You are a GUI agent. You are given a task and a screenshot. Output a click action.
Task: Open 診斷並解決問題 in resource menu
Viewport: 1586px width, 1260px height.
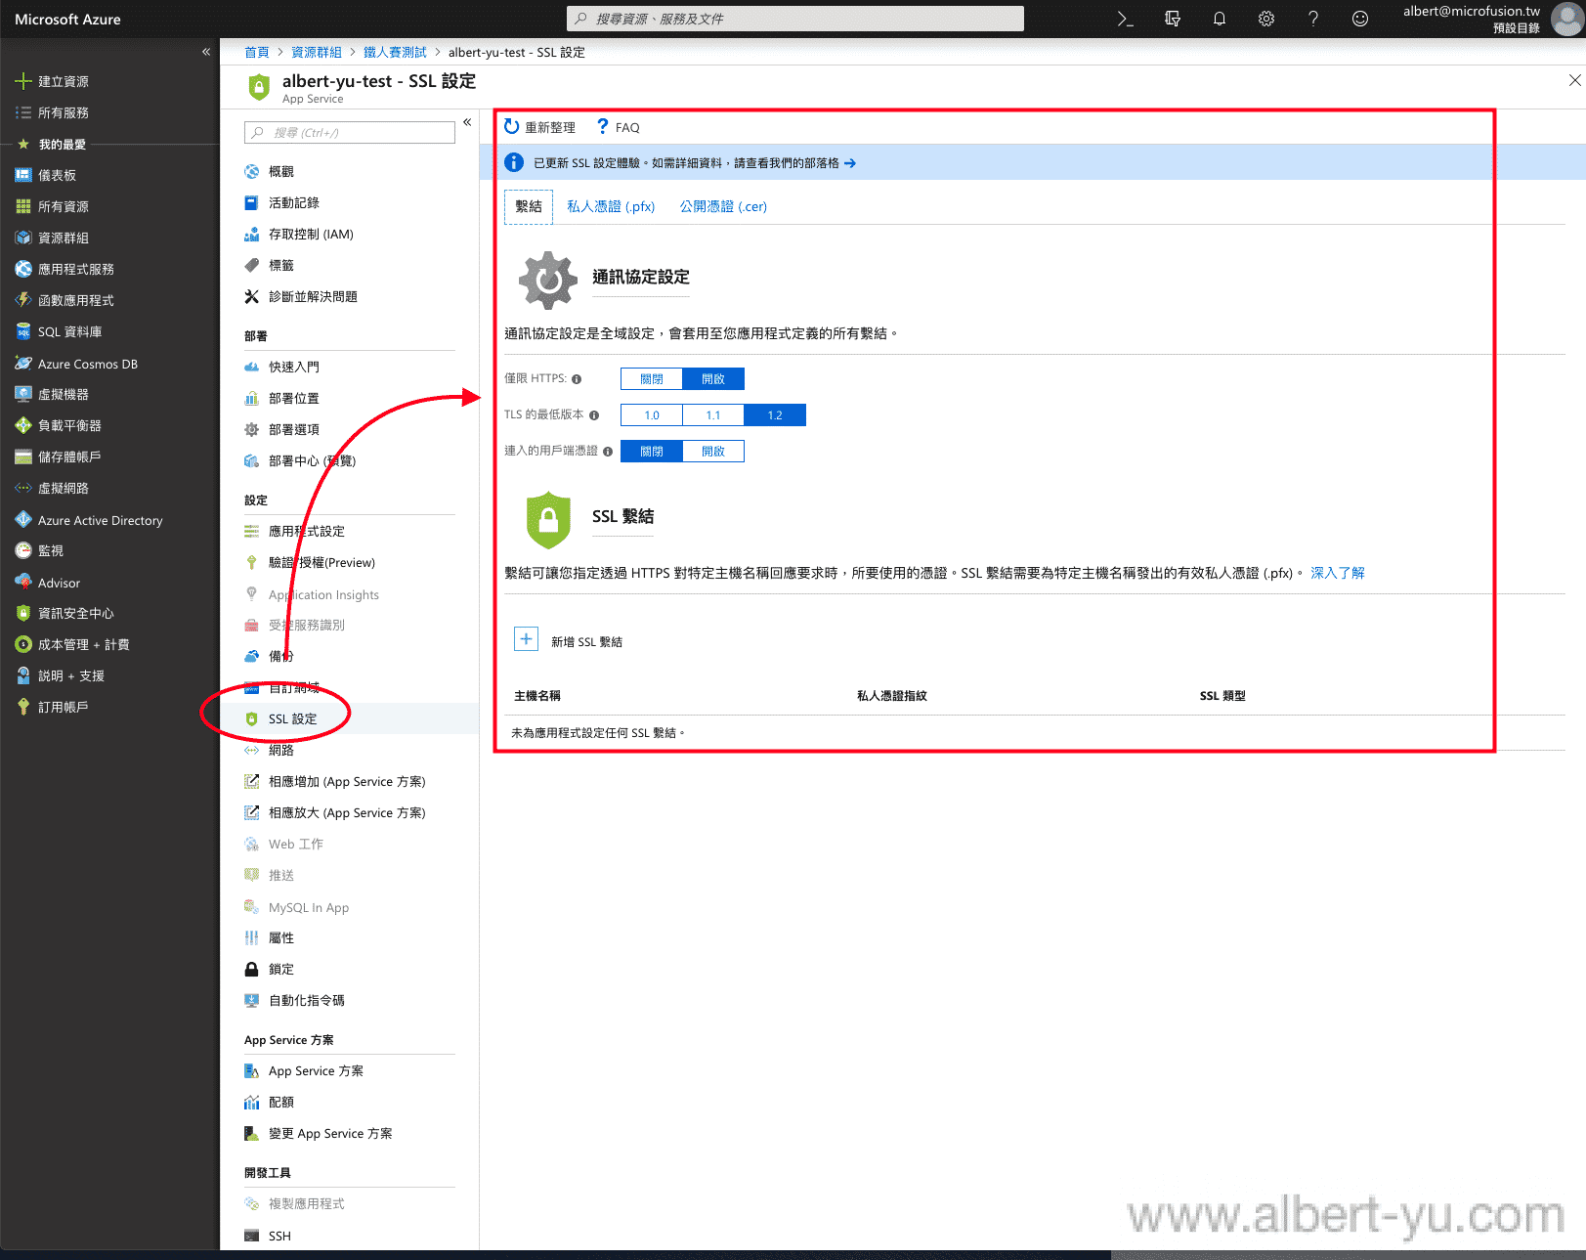[313, 296]
